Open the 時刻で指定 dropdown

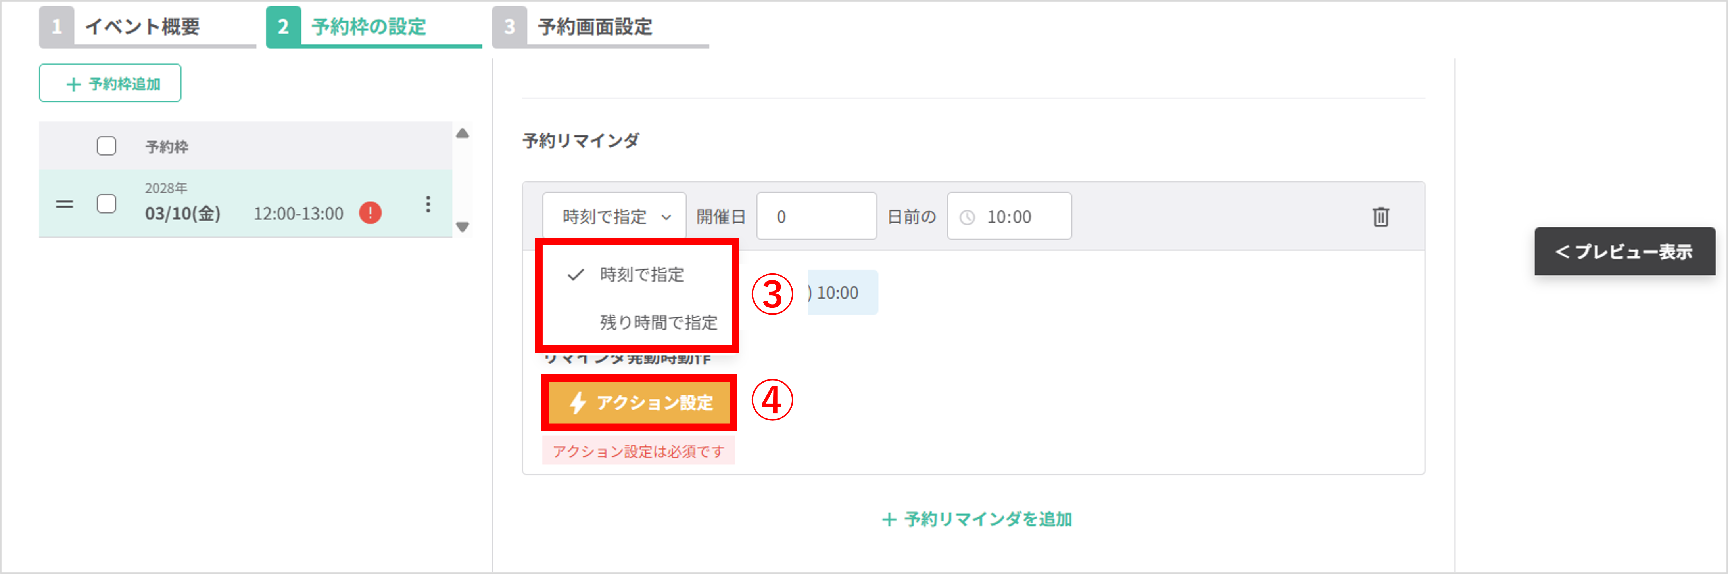pyautogui.click(x=614, y=216)
